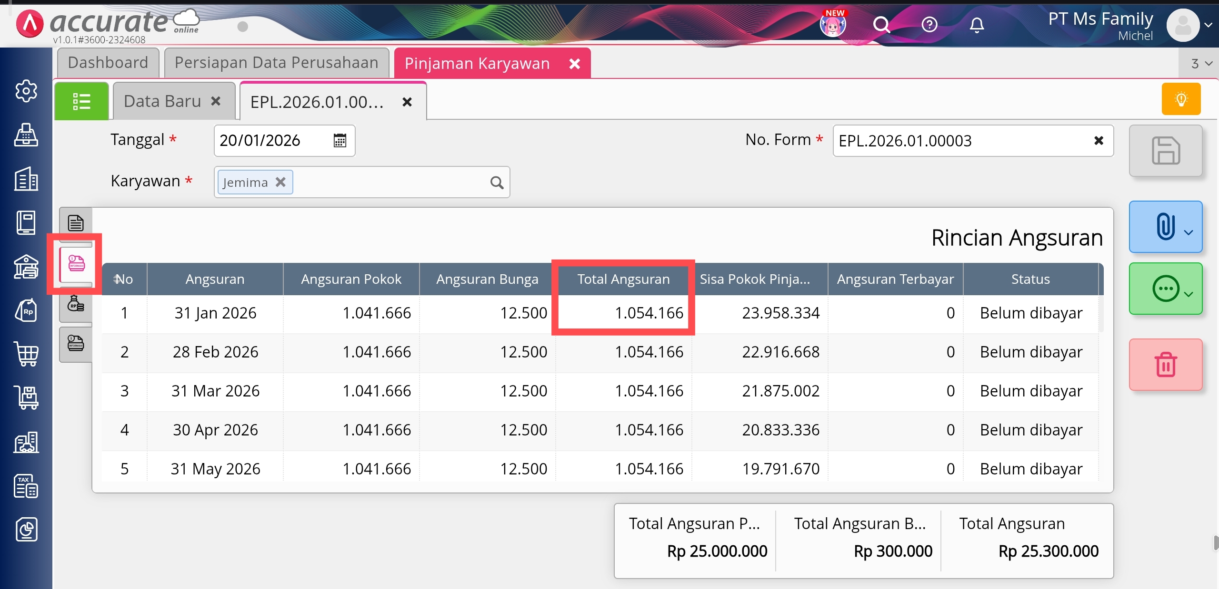This screenshot has width=1219, height=589.
Task: Open the tab count dropdown showing 3
Action: point(1200,64)
